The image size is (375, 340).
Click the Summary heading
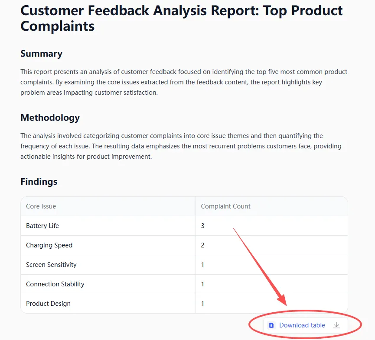pyautogui.click(x=41, y=54)
